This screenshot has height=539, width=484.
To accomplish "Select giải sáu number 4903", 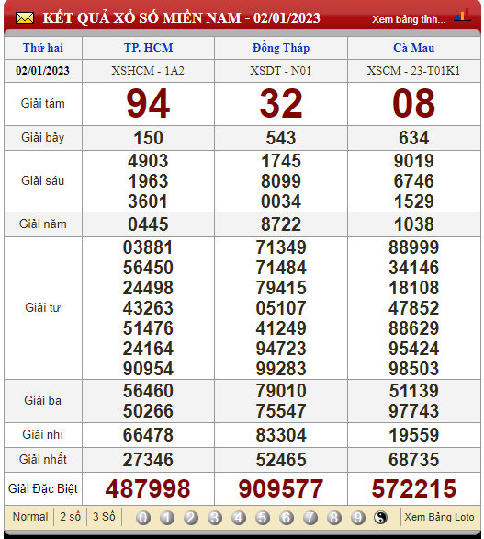I will 148,161.
